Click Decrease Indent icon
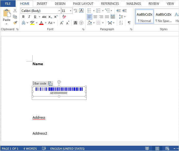Viewport: 179px width, 151px height. [x=119, y=11]
